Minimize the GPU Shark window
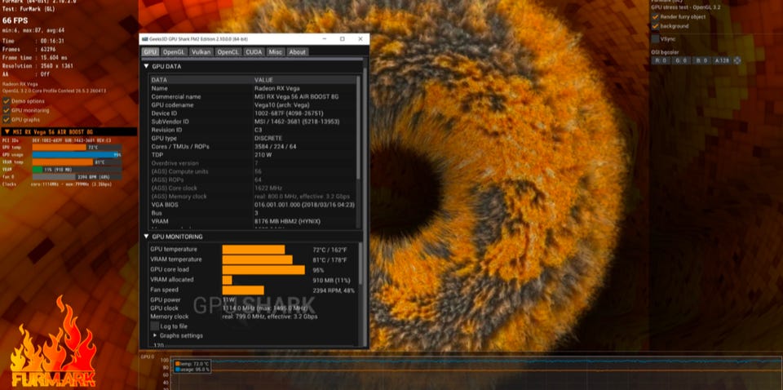 pyautogui.click(x=325, y=39)
